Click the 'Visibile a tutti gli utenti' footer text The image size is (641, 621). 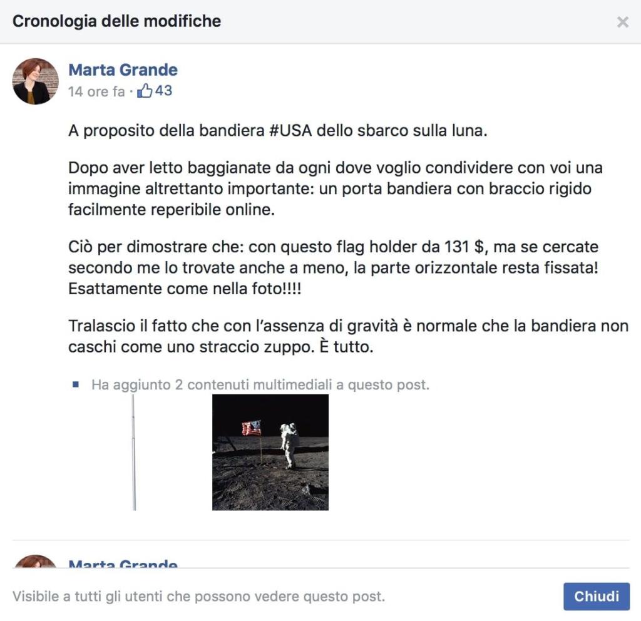click(198, 596)
